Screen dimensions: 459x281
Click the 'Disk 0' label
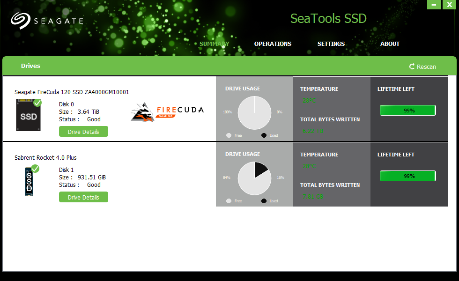[67, 104]
